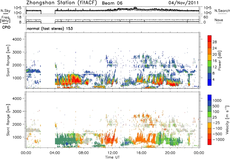This screenshot has height=159, width=230.
Task: Click the '20:00' time axis tick label
Action: click(170, 153)
